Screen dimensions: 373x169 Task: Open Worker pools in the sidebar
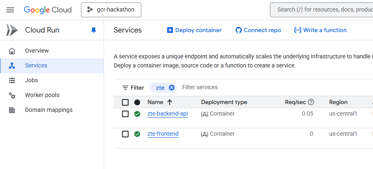(x=42, y=95)
